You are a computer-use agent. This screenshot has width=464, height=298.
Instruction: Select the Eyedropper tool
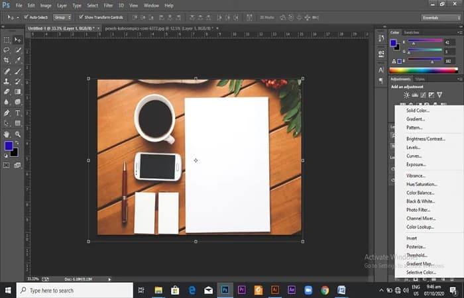[x=17, y=60]
